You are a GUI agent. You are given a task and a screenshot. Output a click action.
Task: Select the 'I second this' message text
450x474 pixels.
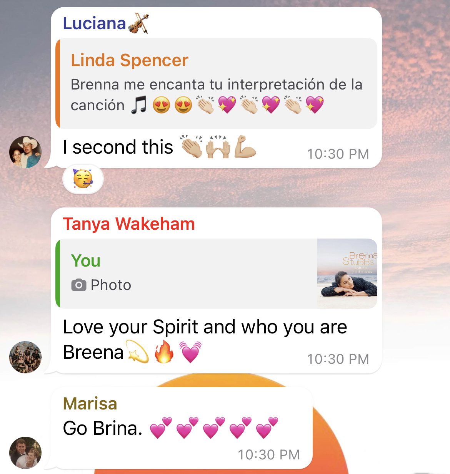(118, 147)
